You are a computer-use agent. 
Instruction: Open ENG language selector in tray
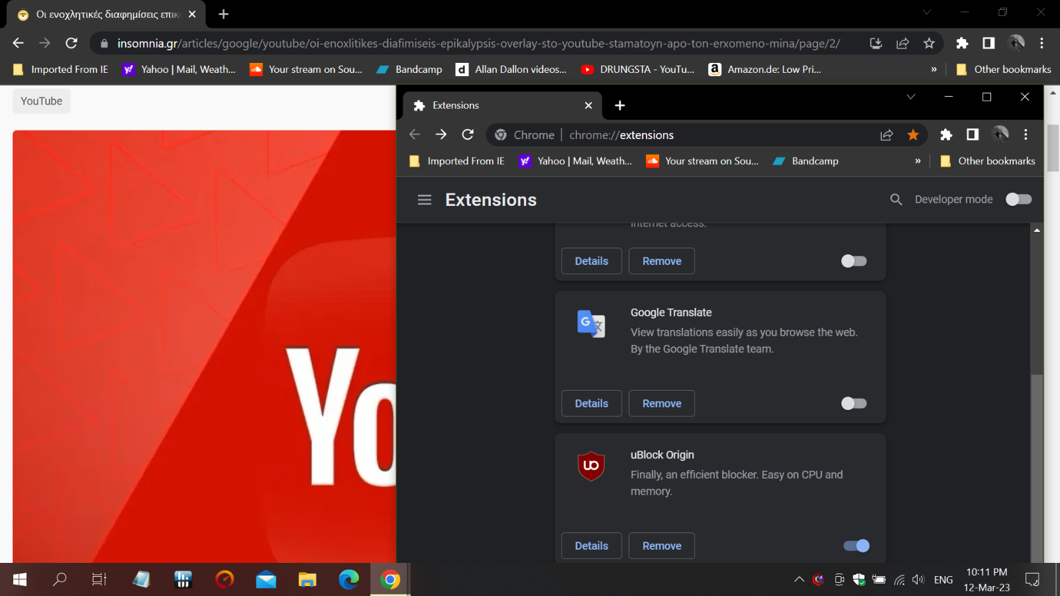coord(943,579)
